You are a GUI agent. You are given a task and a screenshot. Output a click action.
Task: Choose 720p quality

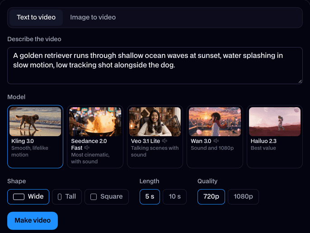click(x=211, y=196)
